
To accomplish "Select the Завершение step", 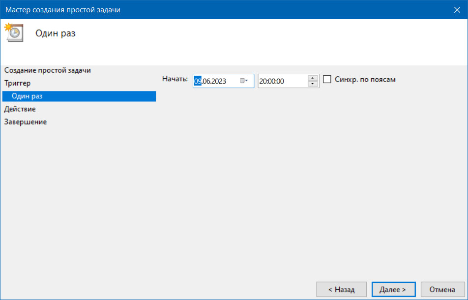I will [26, 122].
